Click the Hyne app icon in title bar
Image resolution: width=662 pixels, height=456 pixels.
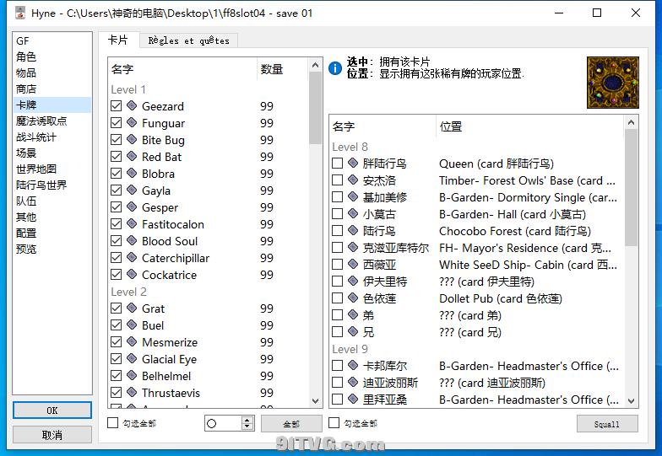tap(16, 13)
